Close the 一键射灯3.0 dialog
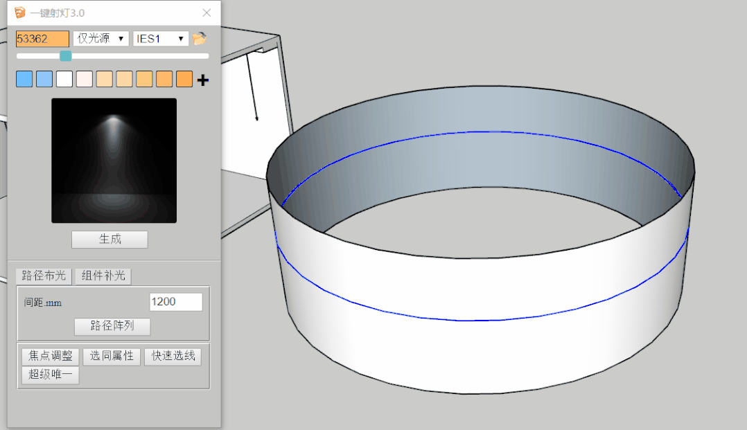Viewport: 747px width, 430px height. click(206, 12)
